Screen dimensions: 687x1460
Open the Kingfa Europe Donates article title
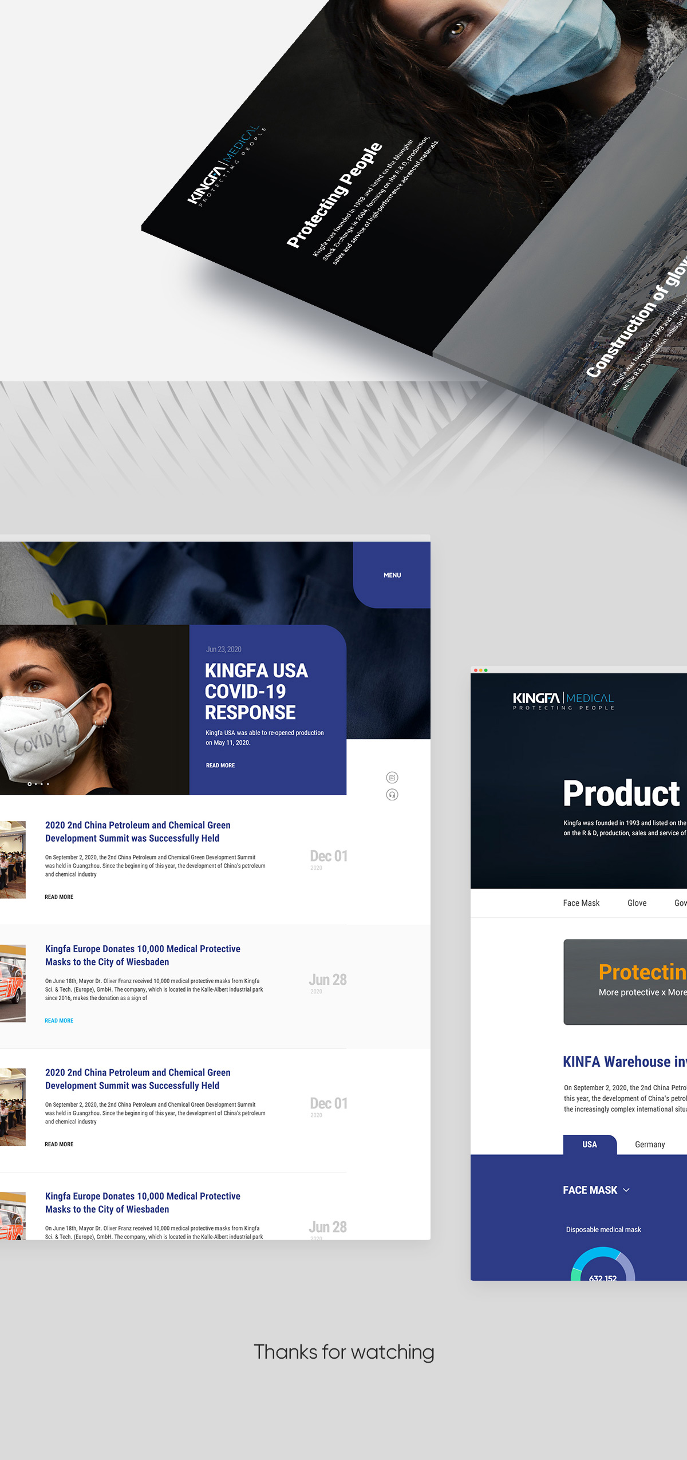point(143,955)
